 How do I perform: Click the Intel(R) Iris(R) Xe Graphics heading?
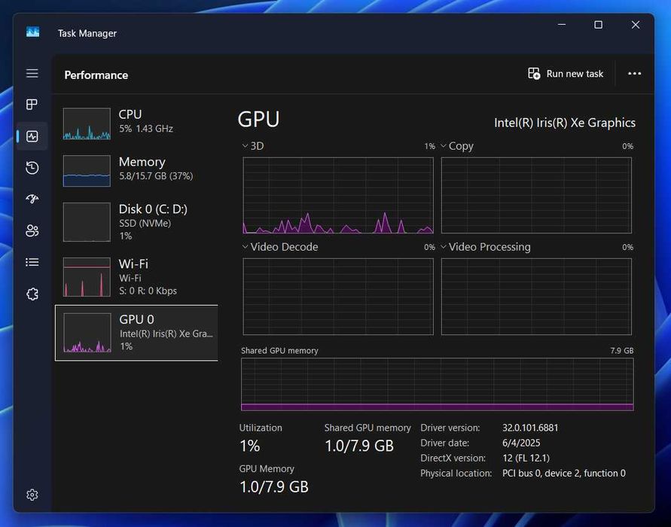pos(565,123)
